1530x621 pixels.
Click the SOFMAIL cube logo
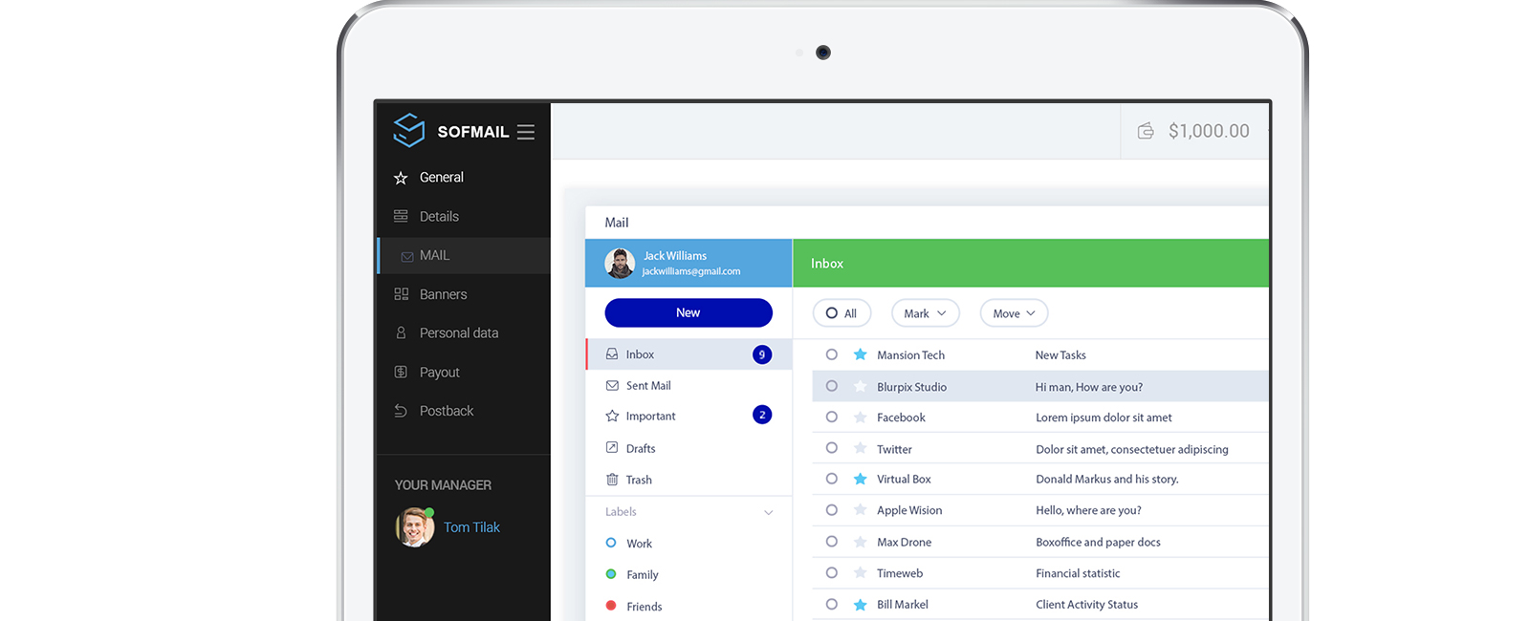(x=409, y=131)
